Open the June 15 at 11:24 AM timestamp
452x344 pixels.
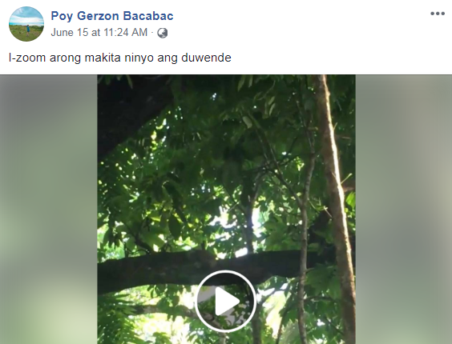[x=99, y=32]
